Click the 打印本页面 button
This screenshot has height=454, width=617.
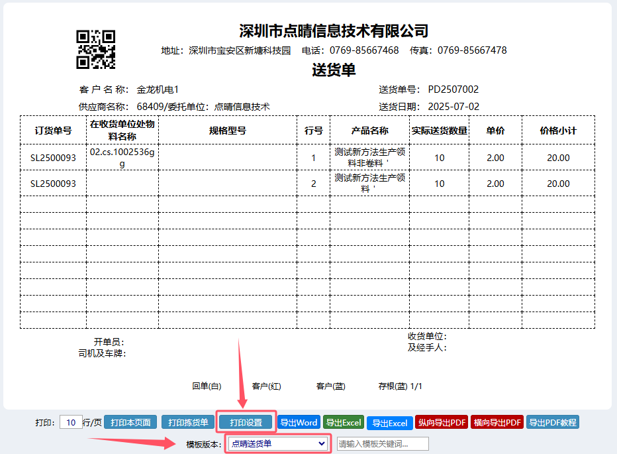pyautogui.click(x=130, y=422)
